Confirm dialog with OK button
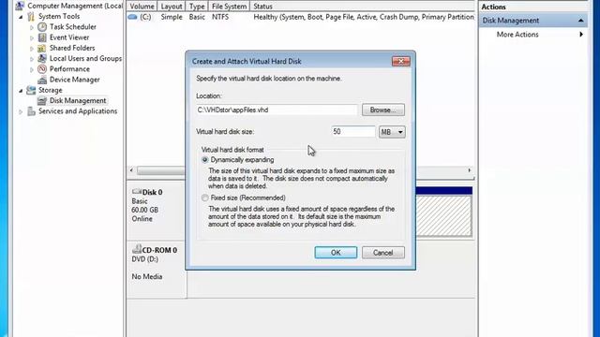The height and width of the screenshot is (337, 600). [x=336, y=253]
